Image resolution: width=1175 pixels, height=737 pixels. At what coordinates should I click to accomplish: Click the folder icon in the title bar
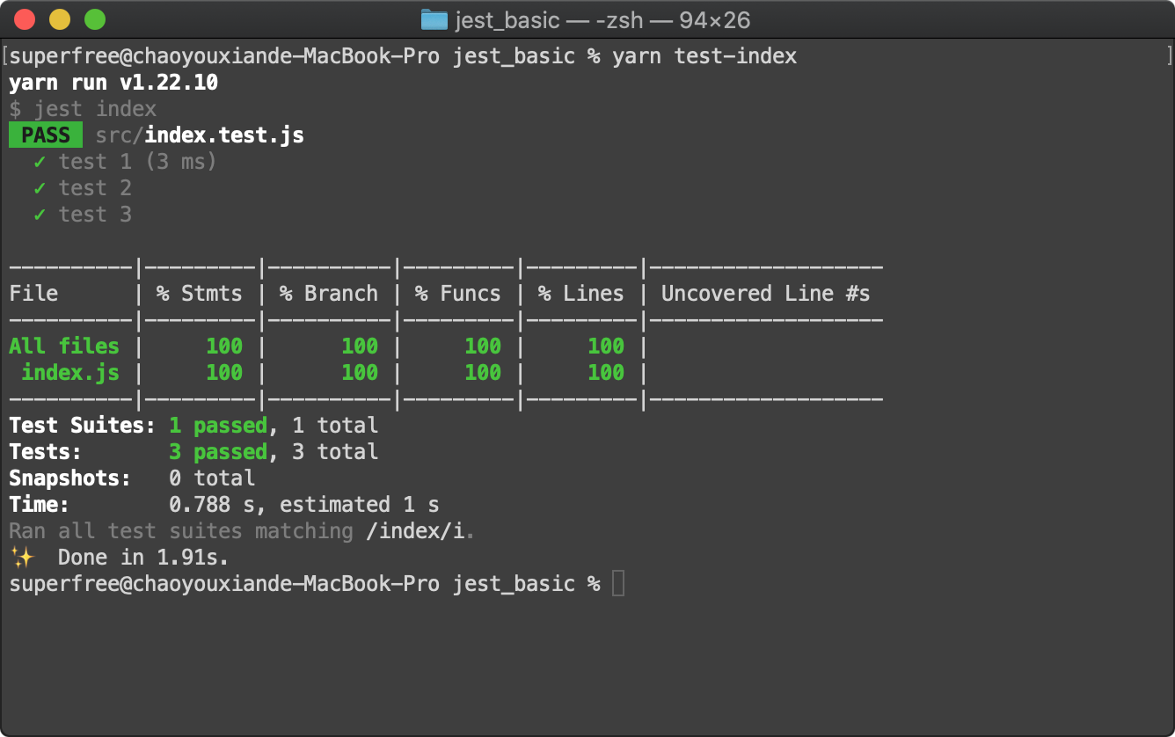pos(434,19)
